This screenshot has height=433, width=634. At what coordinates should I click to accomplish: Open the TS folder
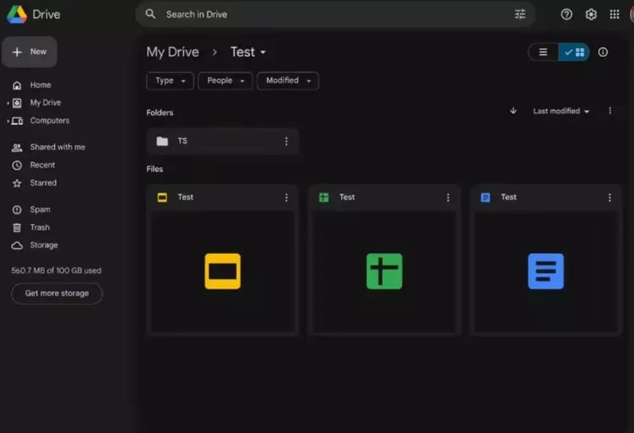223,141
